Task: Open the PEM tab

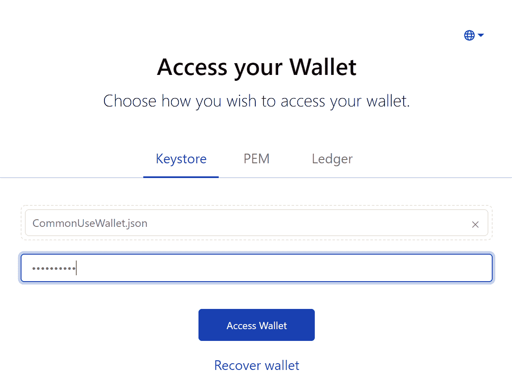Action: [x=256, y=159]
